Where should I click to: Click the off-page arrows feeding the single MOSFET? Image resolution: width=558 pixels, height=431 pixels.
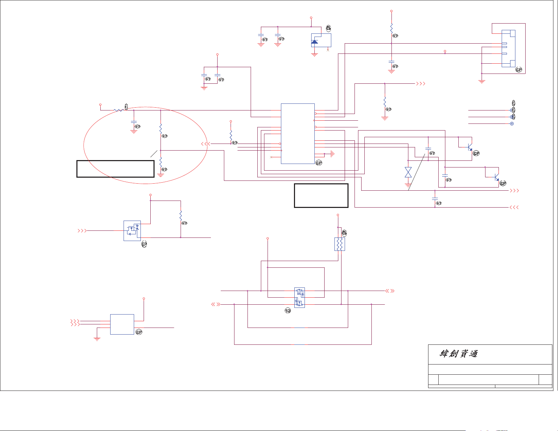pos(82,231)
